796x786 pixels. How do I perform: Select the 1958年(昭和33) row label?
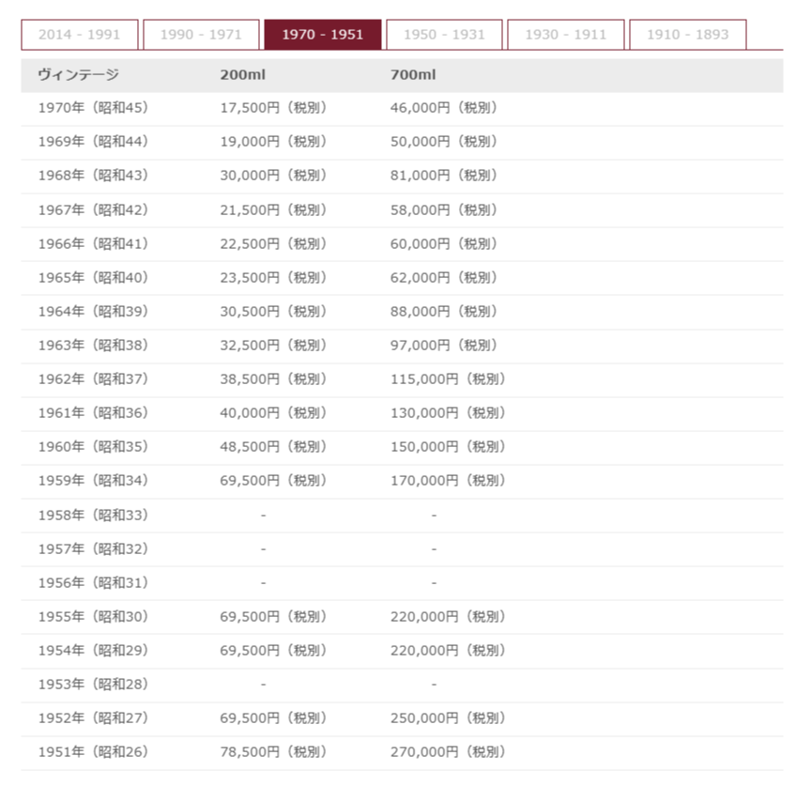93,515
